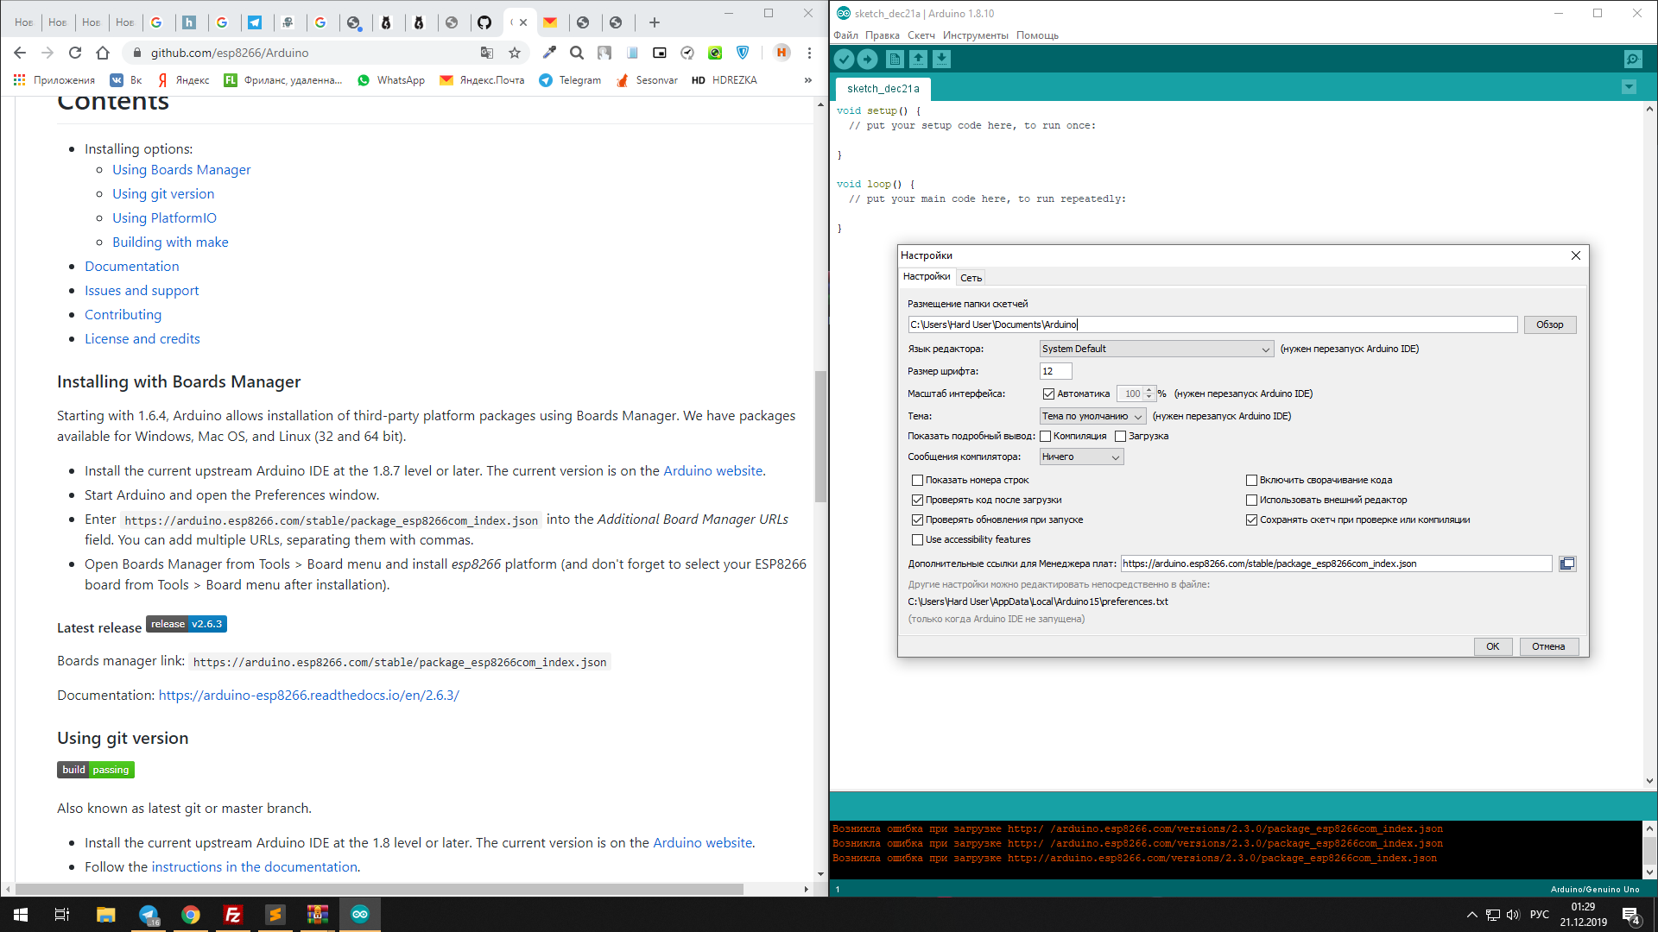Screen dimensions: 1658x932
Task: Go back in Chrome browser
Action: pyautogui.click(x=20, y=53)
